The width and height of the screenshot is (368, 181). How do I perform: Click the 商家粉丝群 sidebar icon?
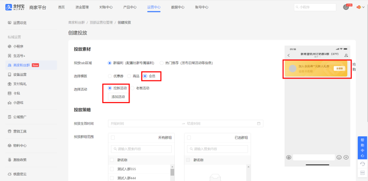[x=9, y=65]
